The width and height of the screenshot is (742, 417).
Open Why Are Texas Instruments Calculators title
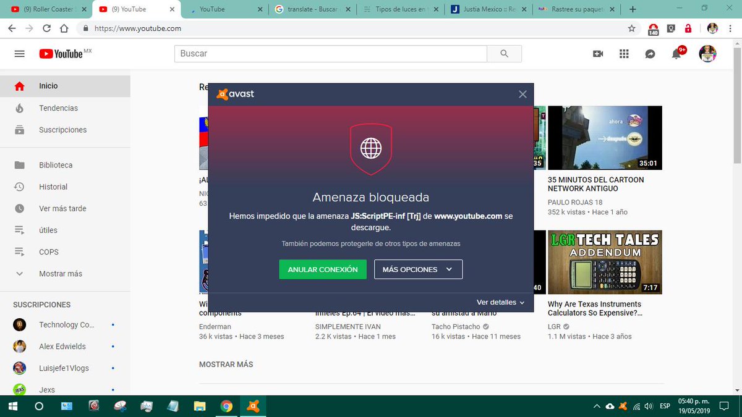click(x=595, y=308)
